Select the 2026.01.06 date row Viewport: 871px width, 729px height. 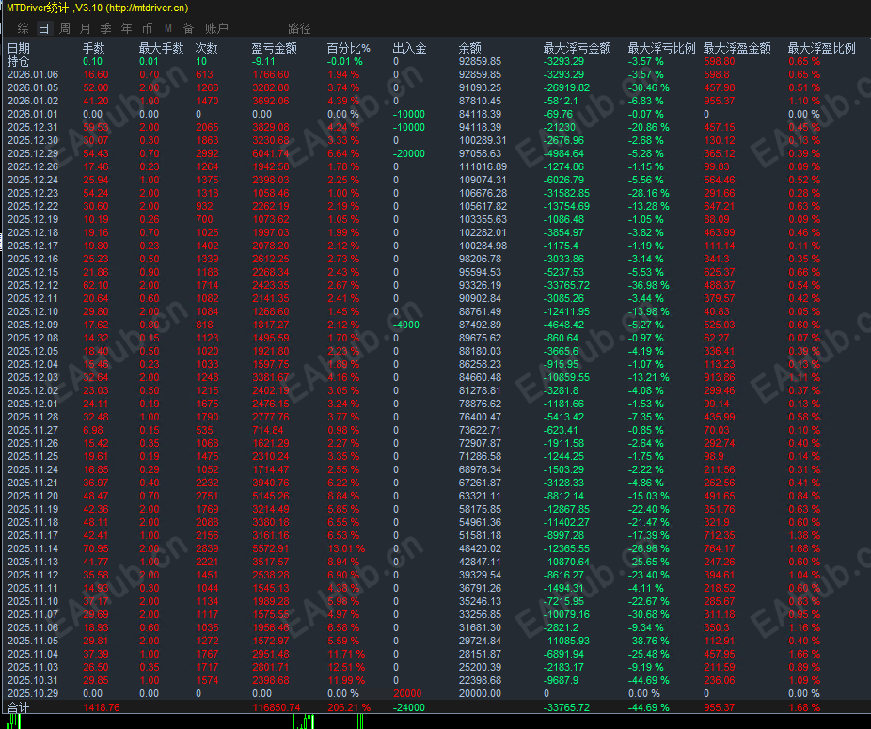[33, 74]
